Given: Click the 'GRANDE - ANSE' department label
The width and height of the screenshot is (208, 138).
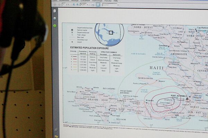Looking at the screenshot, I should (x=98, y=100).
